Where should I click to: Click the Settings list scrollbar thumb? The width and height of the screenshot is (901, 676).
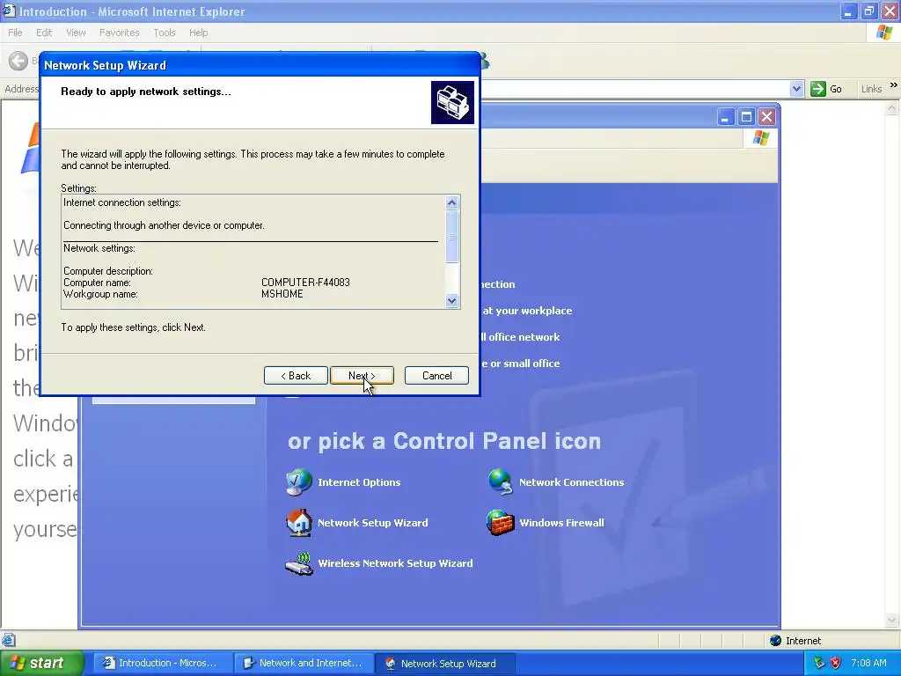(x=451, y=237)
